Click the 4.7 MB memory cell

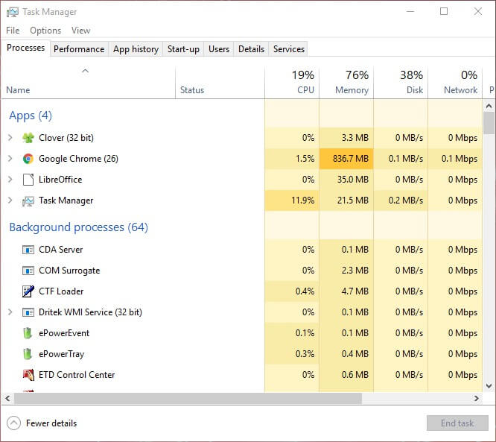(x=346, y=291)
